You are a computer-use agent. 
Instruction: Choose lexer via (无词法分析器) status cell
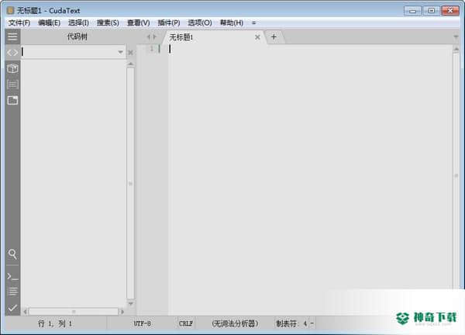pos(235,323)
